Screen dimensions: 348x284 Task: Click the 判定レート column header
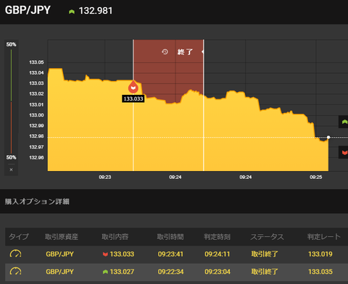click(x=324, y=237)
